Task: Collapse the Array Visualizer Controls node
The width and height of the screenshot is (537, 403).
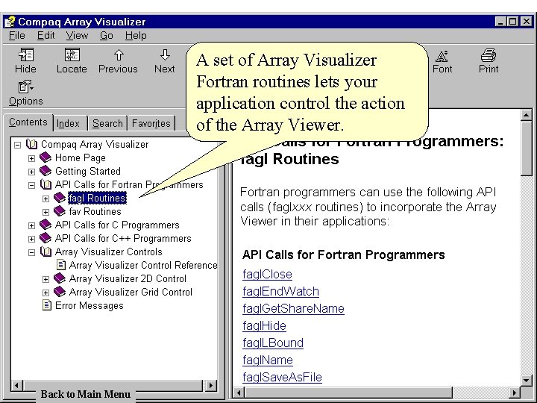Action: pos(31,252)
